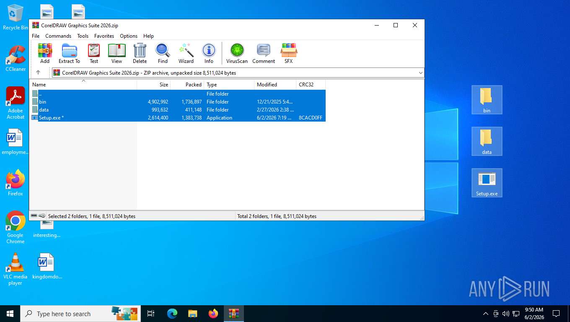Sort by the Packed column header

187,85
